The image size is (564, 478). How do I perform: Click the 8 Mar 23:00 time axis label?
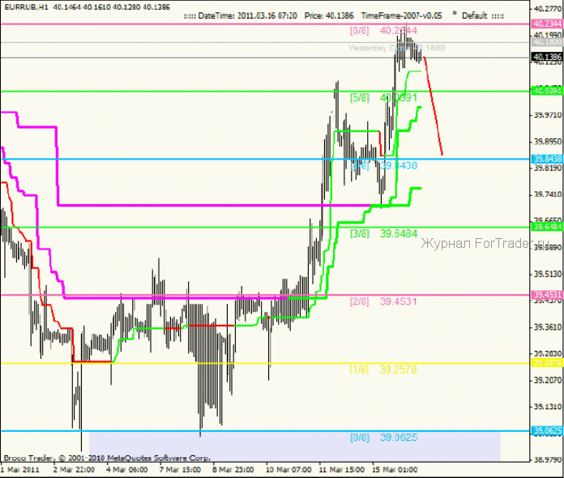click(x=233, y=470)
